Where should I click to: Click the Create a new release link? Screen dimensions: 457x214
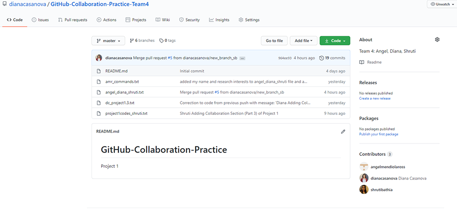375,98
